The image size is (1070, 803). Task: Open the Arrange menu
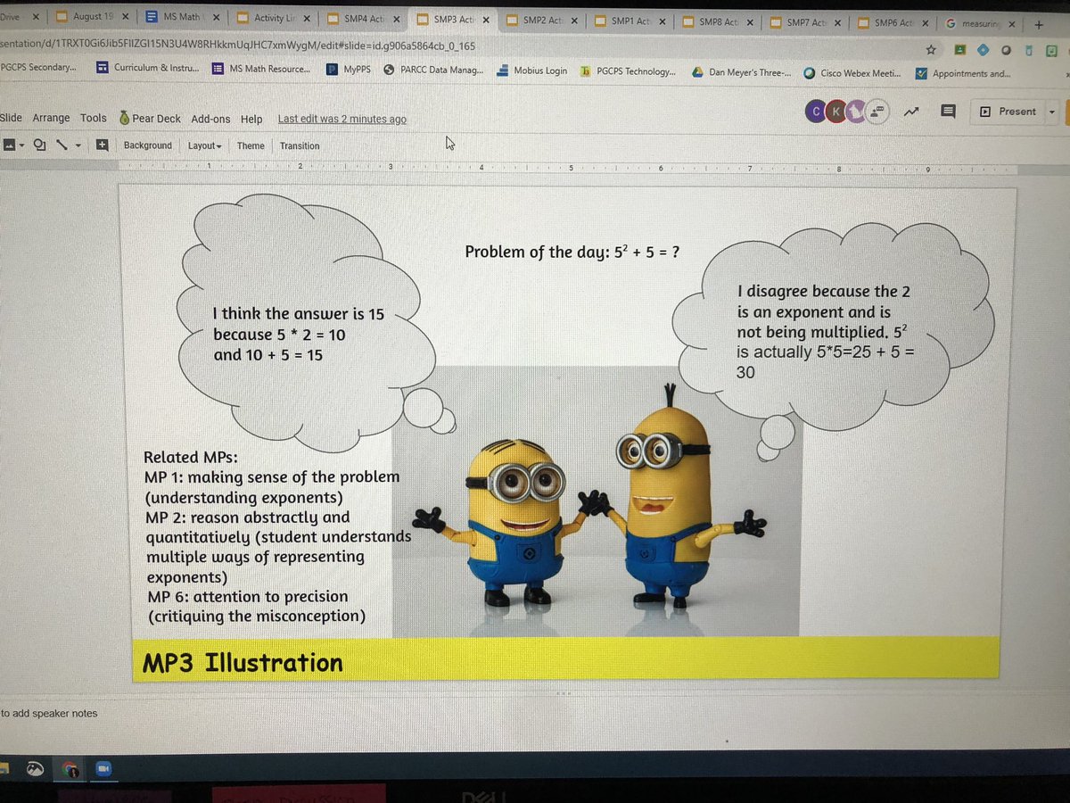pyautogui.click(x=51, y=118)
